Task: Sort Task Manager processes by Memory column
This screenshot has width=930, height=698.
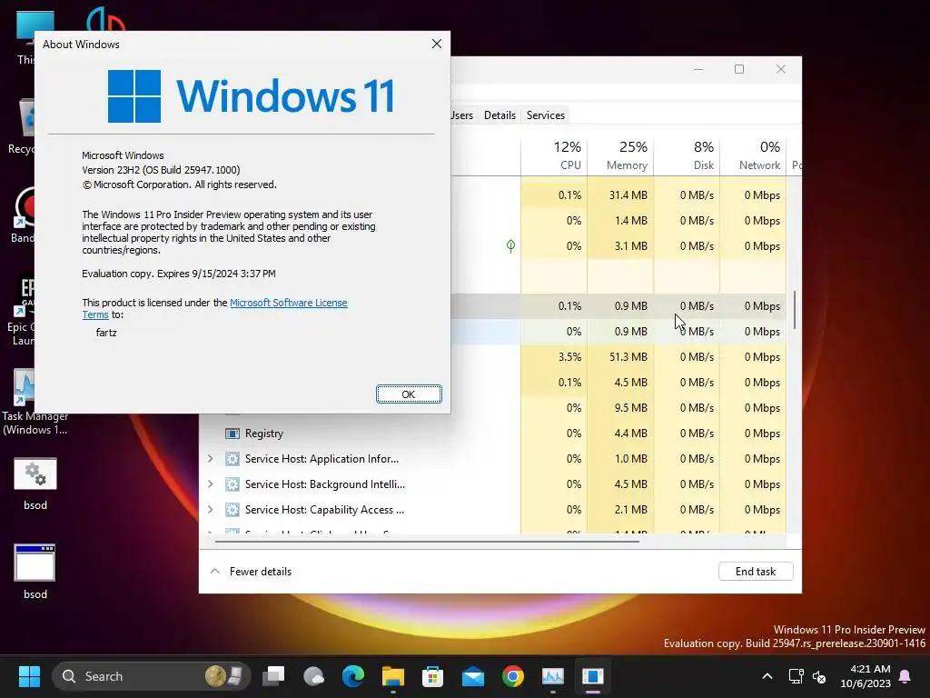Action: click(620, 155)
